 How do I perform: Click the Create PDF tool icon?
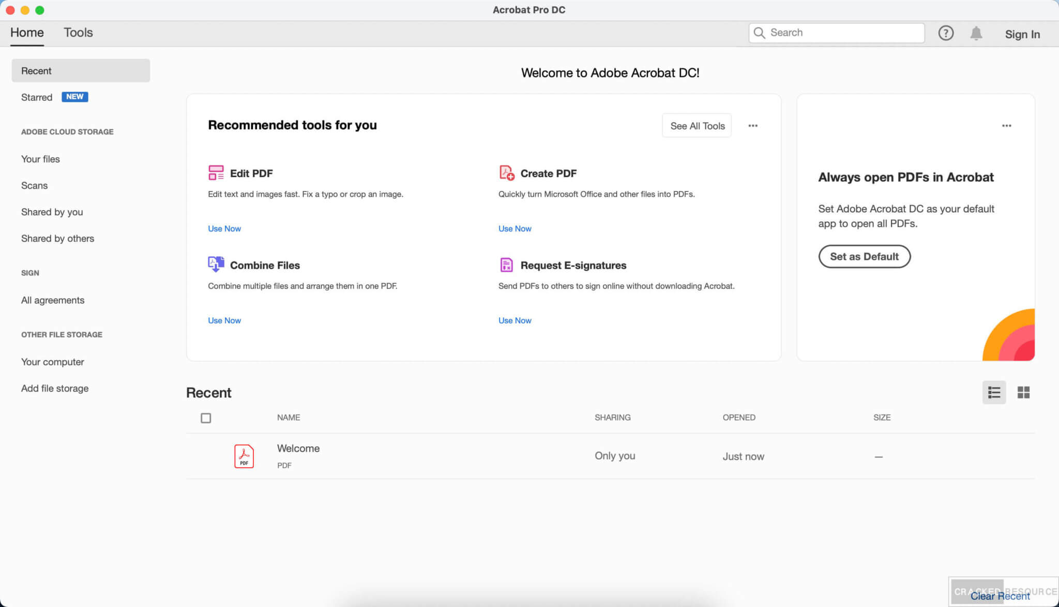point(506,173)
